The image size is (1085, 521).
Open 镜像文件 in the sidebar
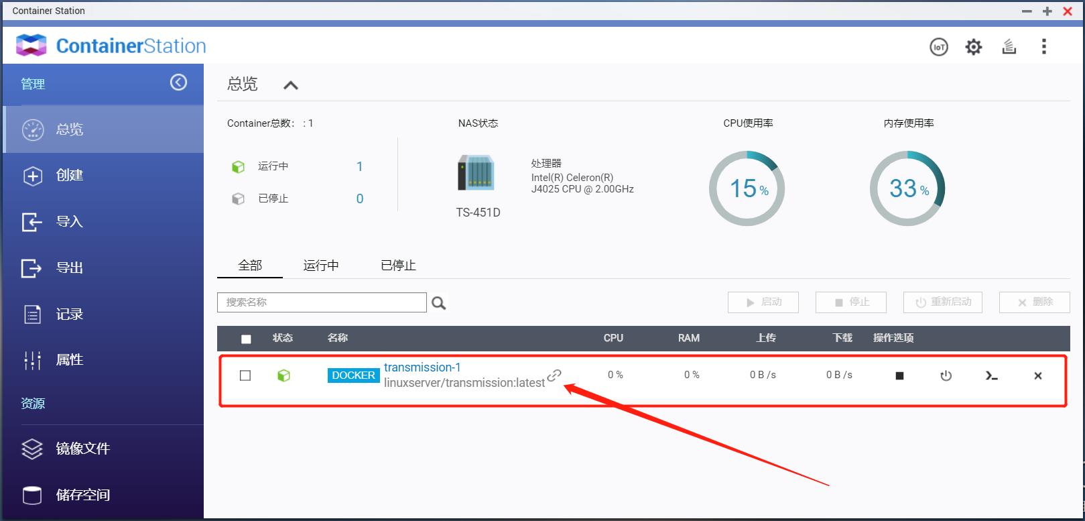click(x=82, y=449)
